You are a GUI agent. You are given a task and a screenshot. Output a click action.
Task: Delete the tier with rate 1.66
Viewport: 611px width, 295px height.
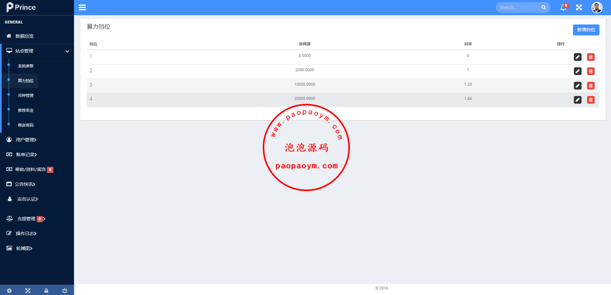pyautogui.click(x=590, y=100)
